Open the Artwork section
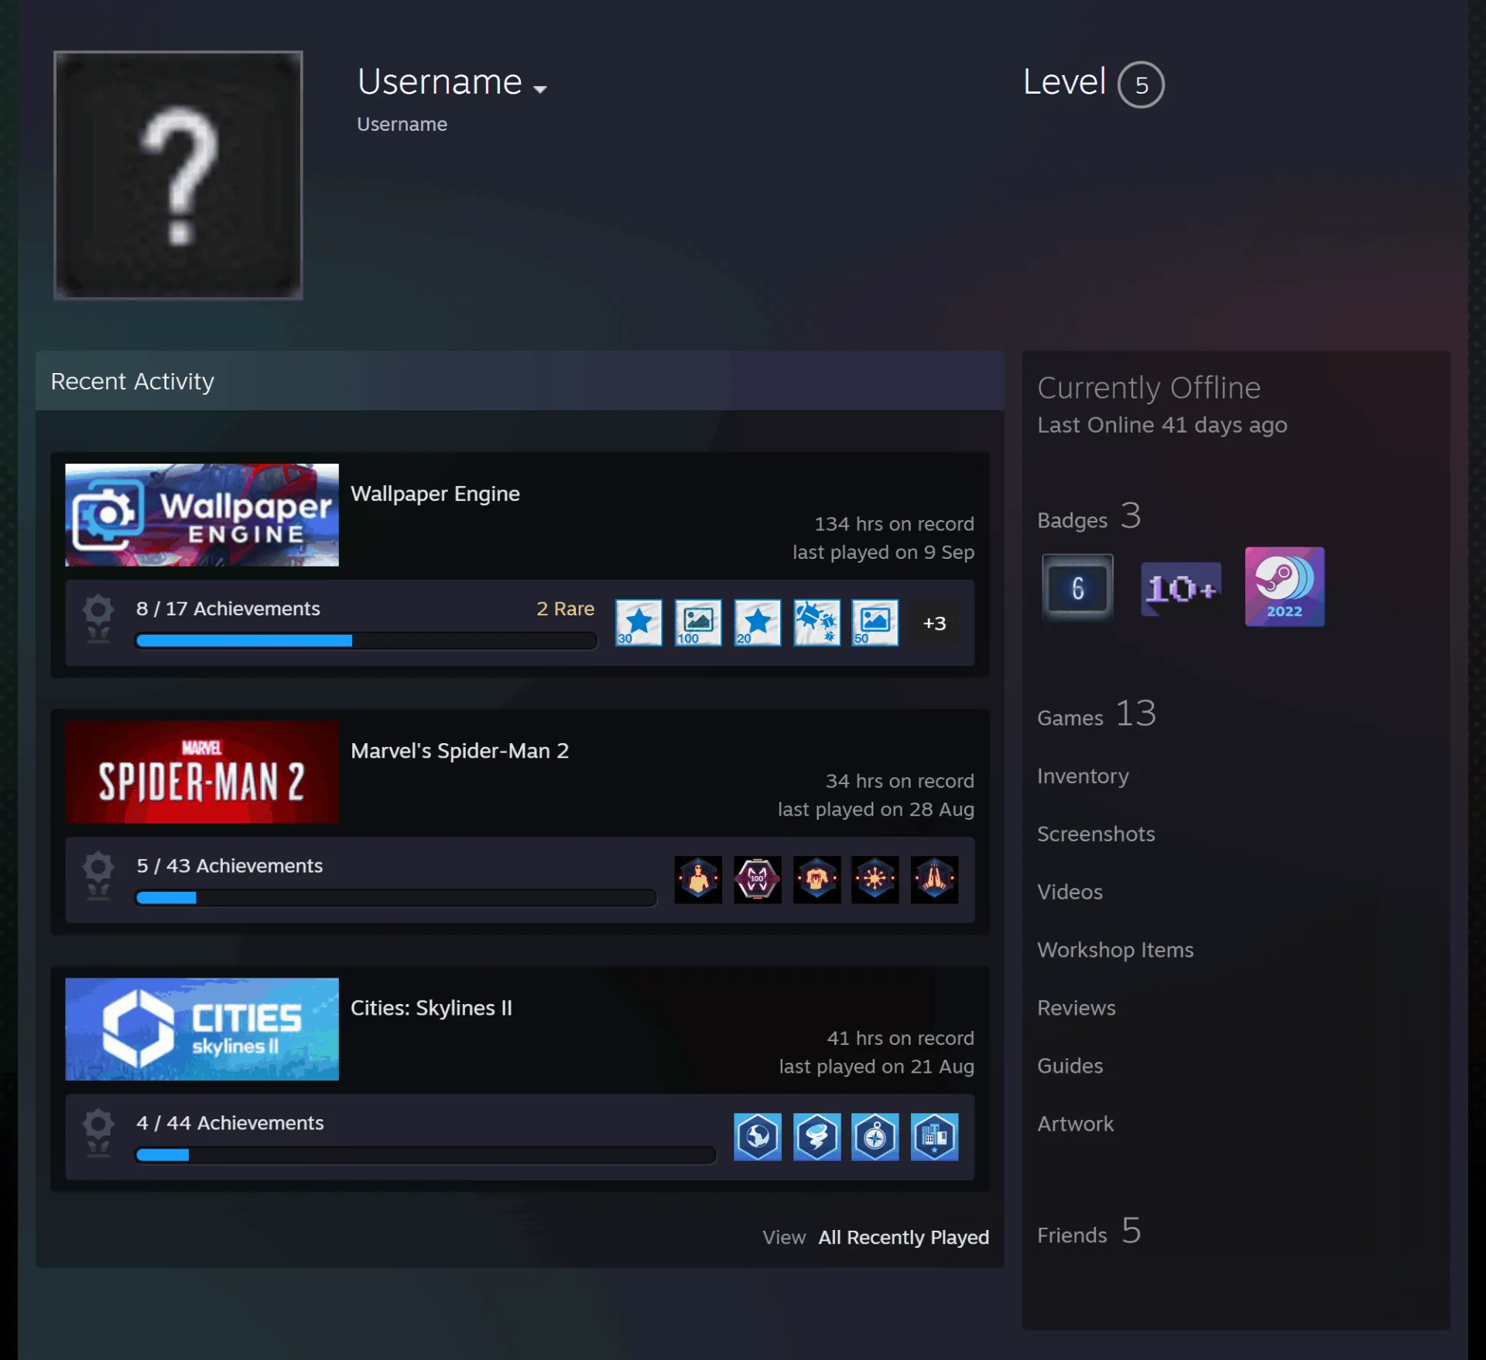The image size is (1486, 1360). pyautogui.click(x=1075, y=1124)
